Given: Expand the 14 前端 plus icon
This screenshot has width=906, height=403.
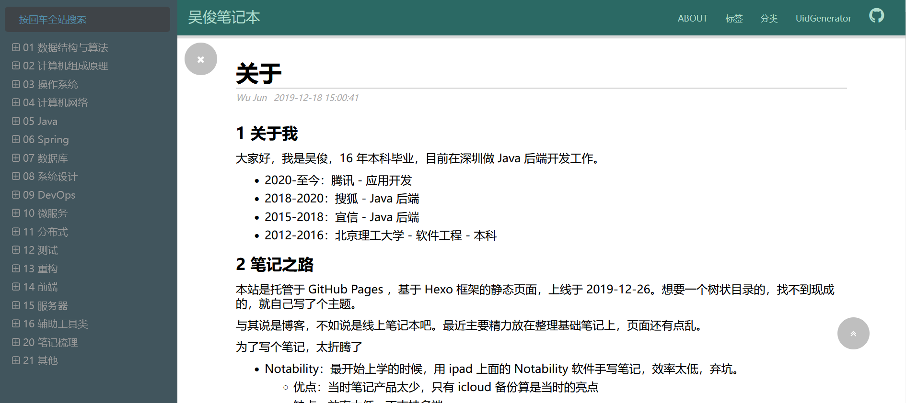Looking at the screenshot, I should 16,287.
